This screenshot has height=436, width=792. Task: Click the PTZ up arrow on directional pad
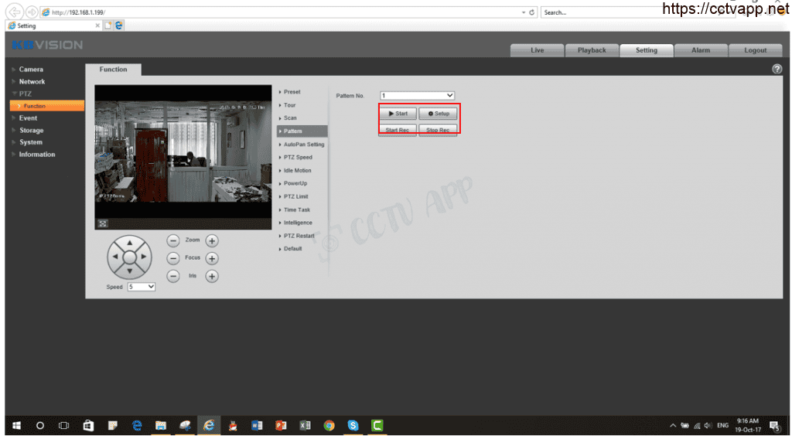[129, 244]
